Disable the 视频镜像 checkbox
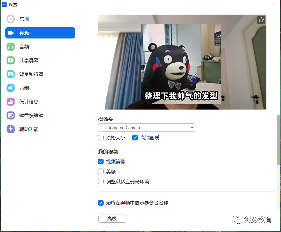 pyautogui.click(x=101, y=162)
